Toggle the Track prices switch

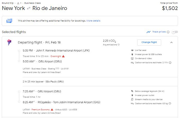pyautogui.click(x=175, y=32)
